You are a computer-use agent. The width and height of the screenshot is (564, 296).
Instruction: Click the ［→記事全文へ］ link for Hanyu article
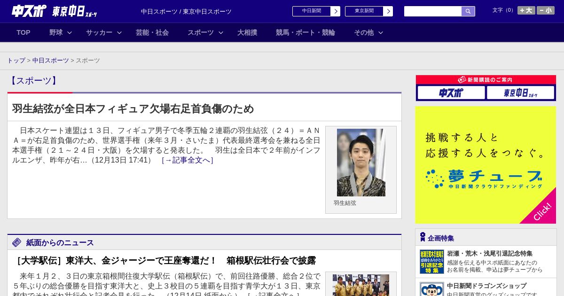[x=188, y=160]
